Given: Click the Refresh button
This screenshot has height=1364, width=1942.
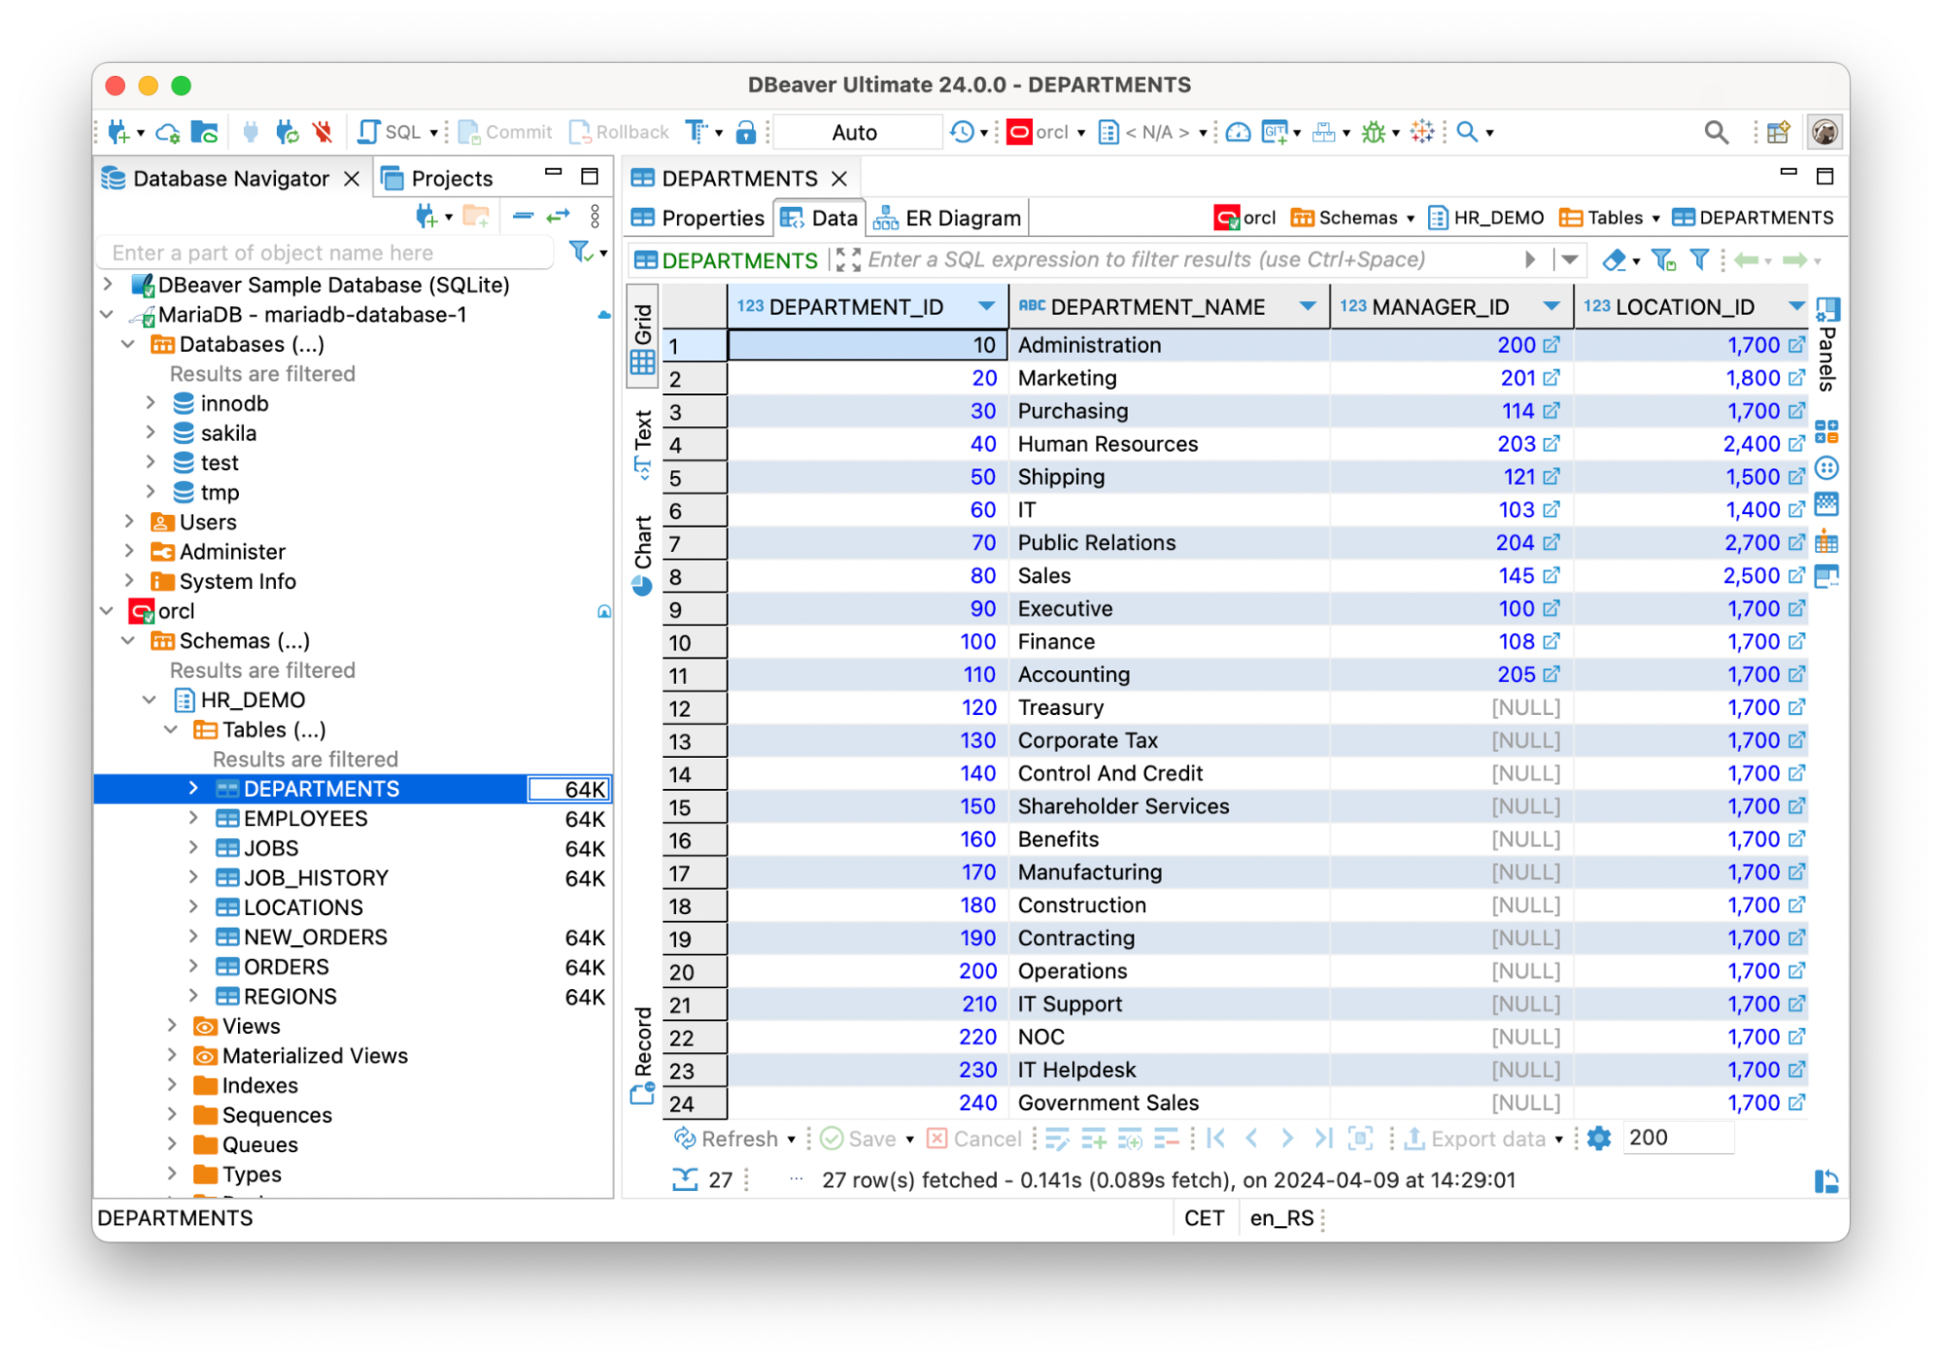Looking at the screenshot, I should coord(727,1139).
